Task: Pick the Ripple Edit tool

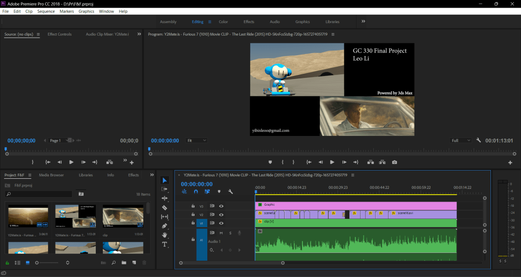Action: [x=164, y=198]
